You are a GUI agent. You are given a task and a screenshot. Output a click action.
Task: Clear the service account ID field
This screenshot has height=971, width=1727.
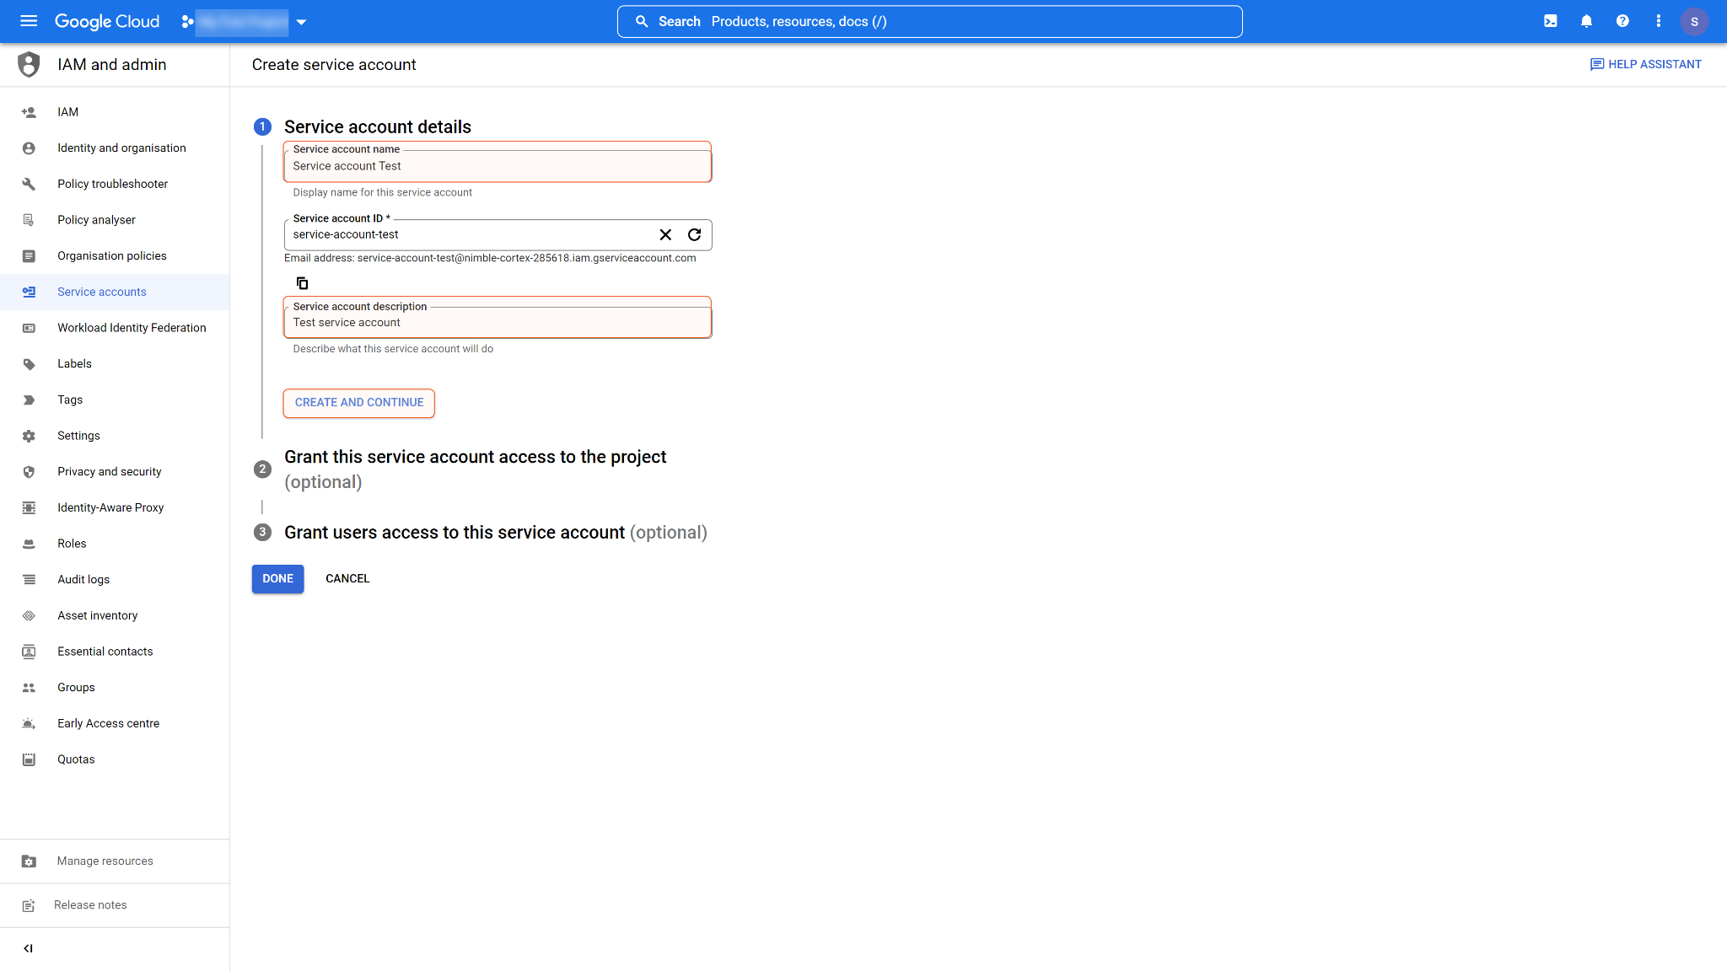pos(665,235)
